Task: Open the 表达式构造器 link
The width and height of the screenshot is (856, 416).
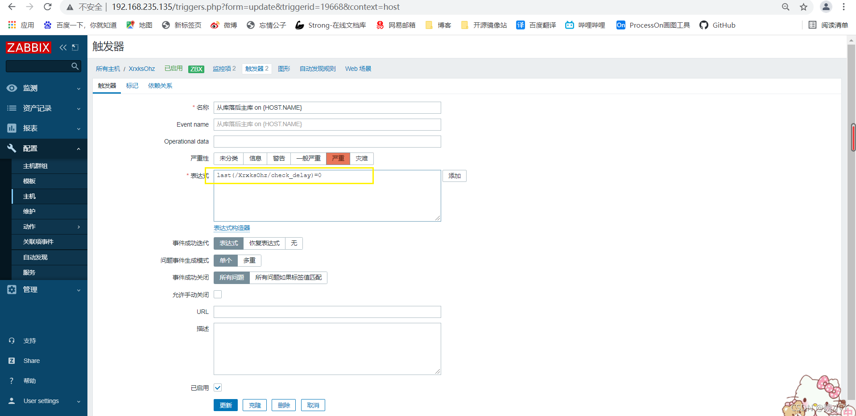Action: [232, 228]
